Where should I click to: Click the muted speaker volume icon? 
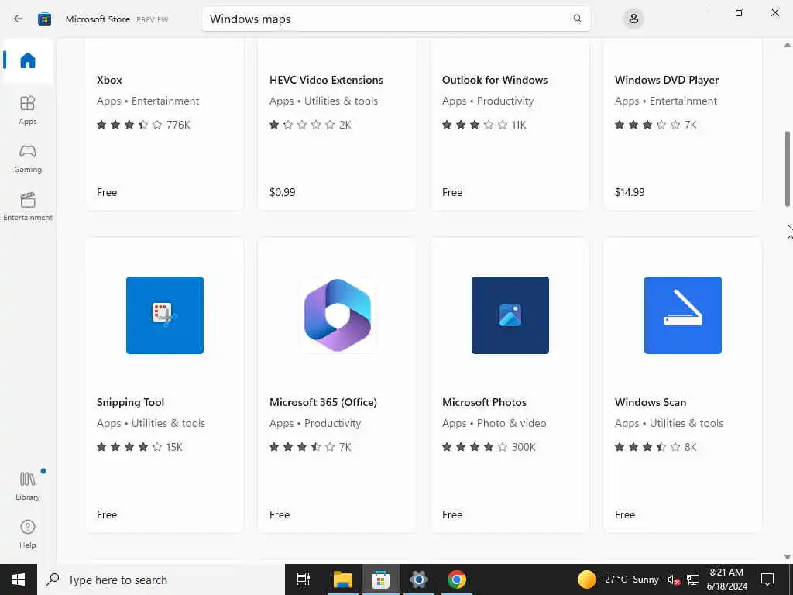[673, 580]
